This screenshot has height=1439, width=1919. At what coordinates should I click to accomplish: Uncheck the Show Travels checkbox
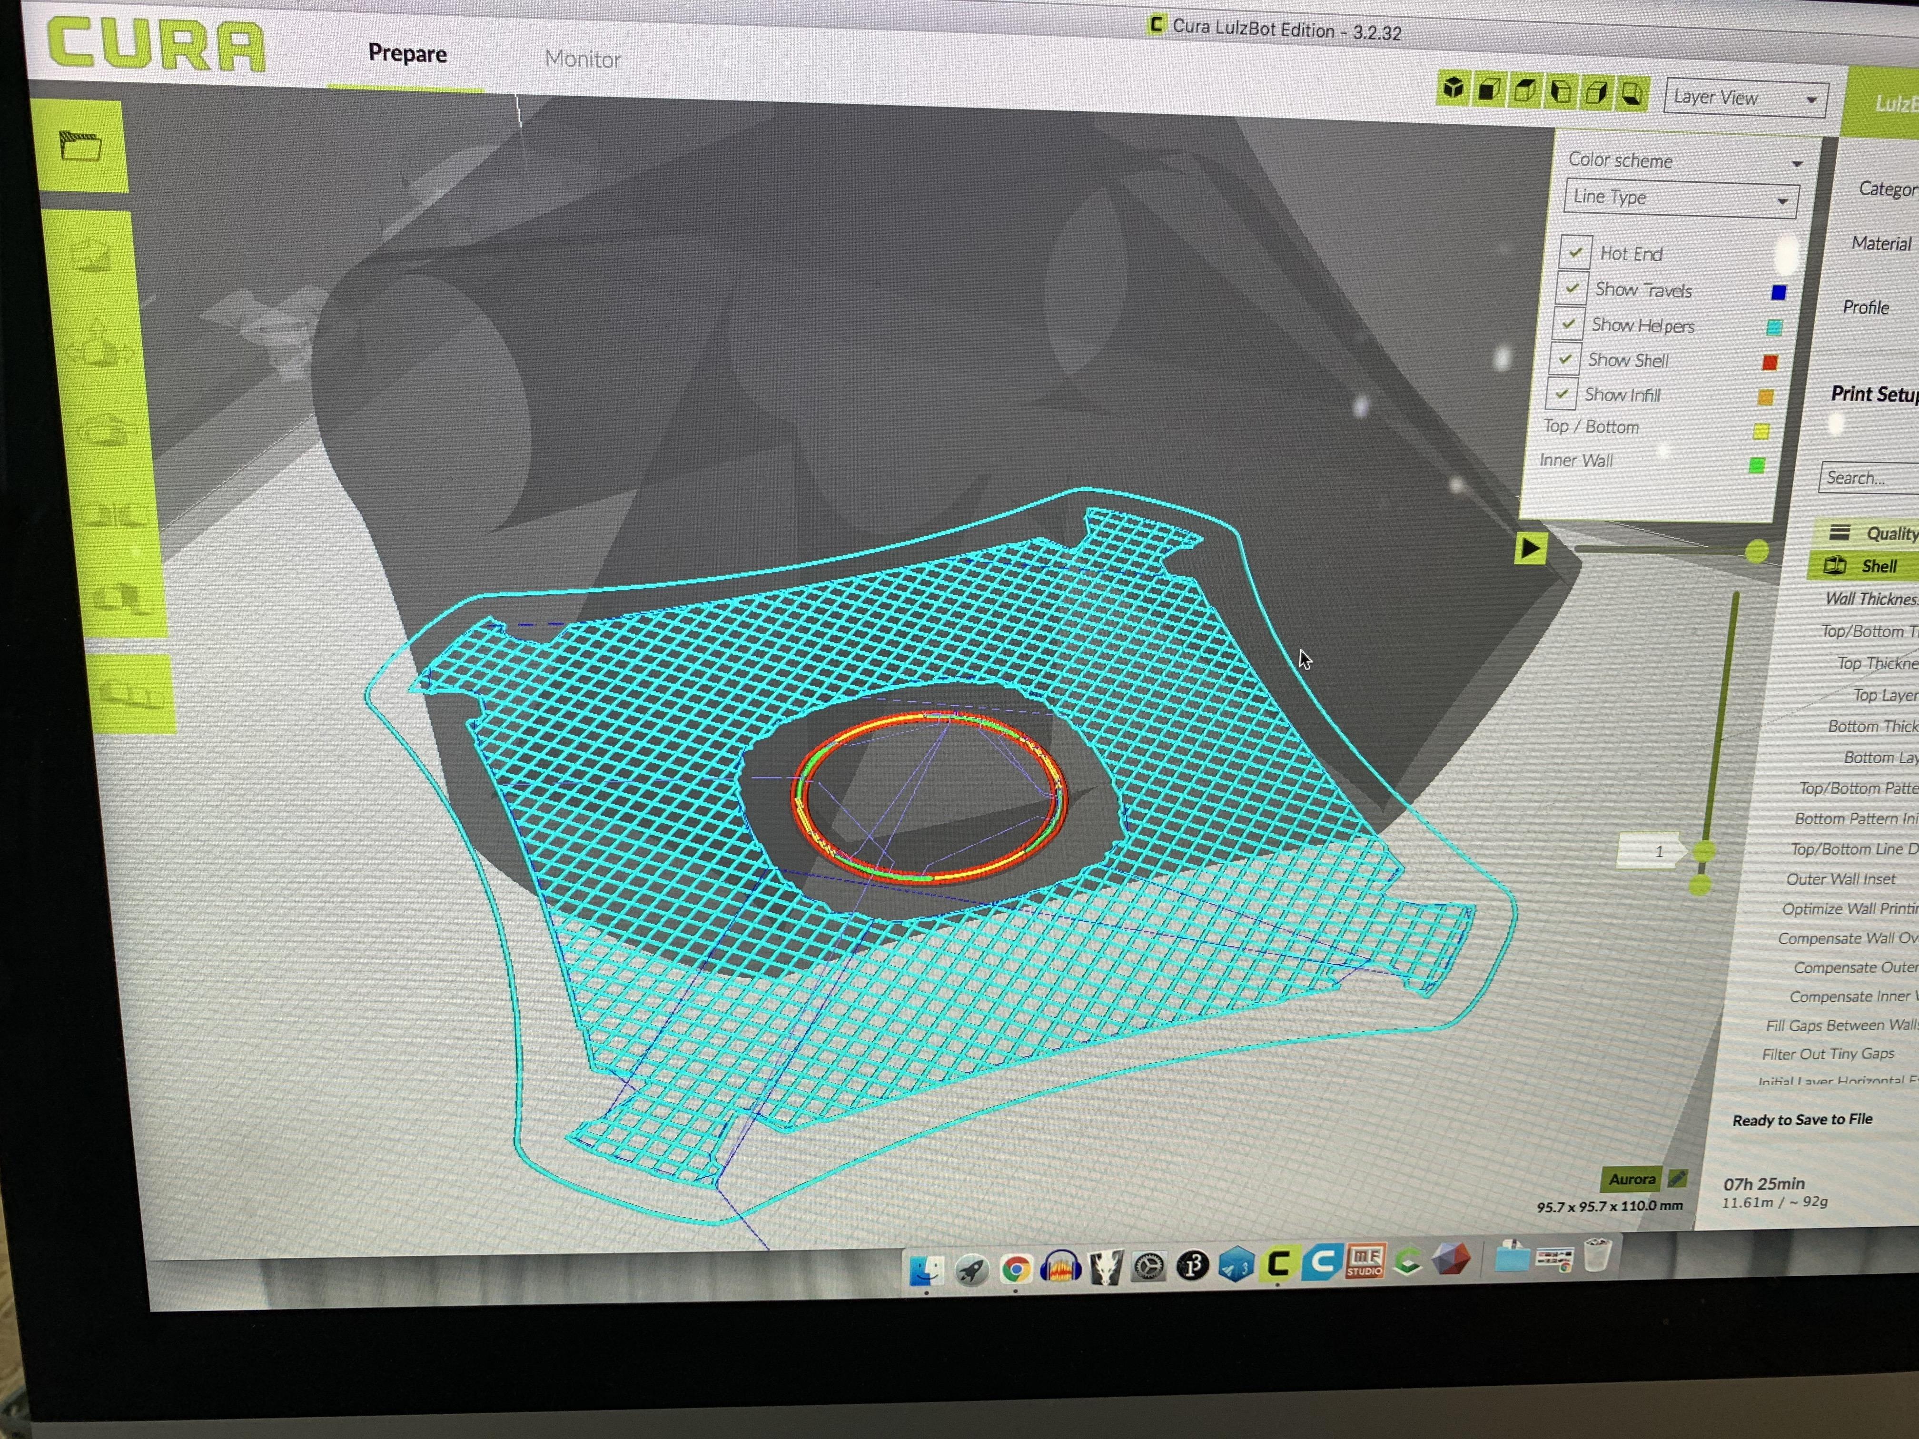1571,287
